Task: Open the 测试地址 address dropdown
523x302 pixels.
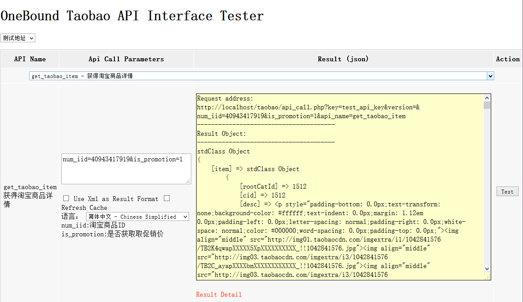Action: click(x=18, y=38)
